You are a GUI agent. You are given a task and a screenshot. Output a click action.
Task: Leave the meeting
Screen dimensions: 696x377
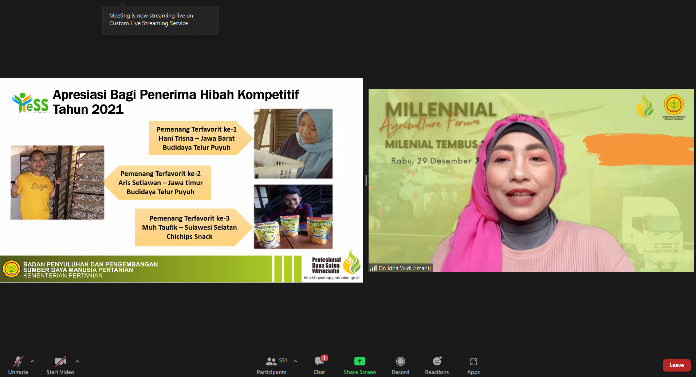677,365
